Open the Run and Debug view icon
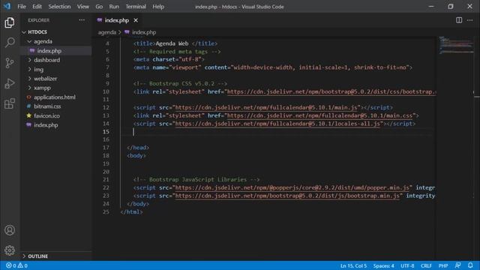The width and height of the screenshot is (480, 270). point(10,83)
